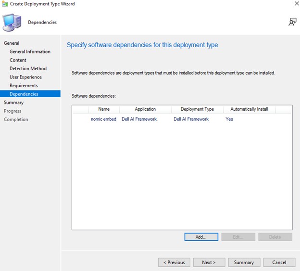
Task: Go back with the < Previous button
Action: pos(174,262)
